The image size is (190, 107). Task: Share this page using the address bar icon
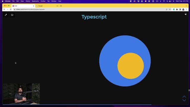(x=167, y=9)
